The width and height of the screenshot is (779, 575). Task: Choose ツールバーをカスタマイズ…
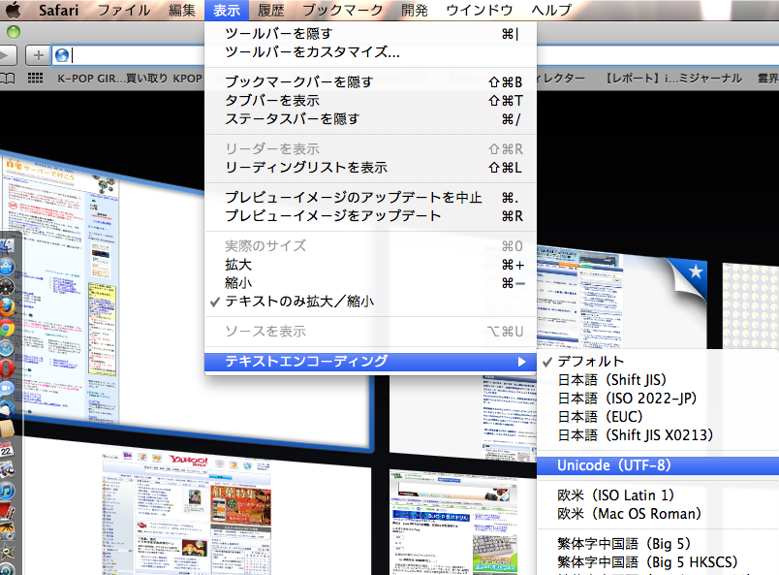(371, 51)
